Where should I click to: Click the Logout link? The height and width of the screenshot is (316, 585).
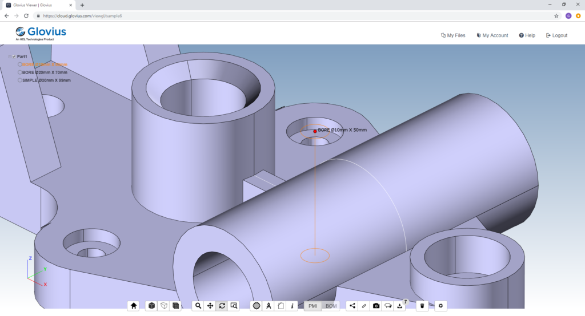click(x=556, y=35)
